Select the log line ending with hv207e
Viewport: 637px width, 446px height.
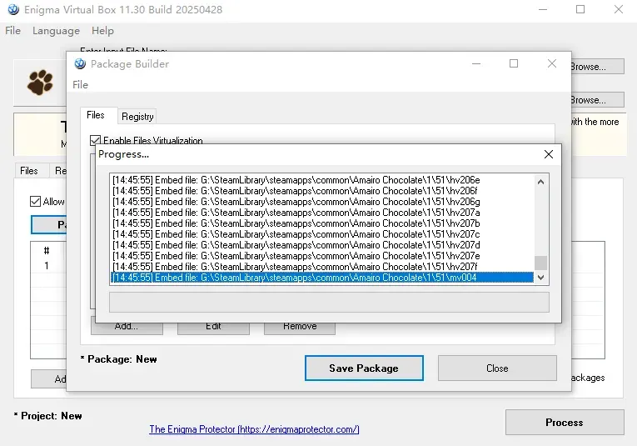pos(321,256)
